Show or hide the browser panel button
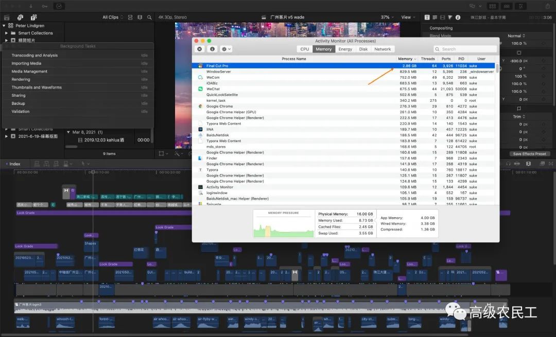Image resolution: width=556 pixels, height=337 pixels. pyautogui.click(x=493, y=6)
